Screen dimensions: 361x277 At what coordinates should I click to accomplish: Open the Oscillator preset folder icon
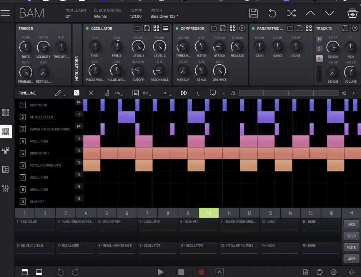(138, 28)
